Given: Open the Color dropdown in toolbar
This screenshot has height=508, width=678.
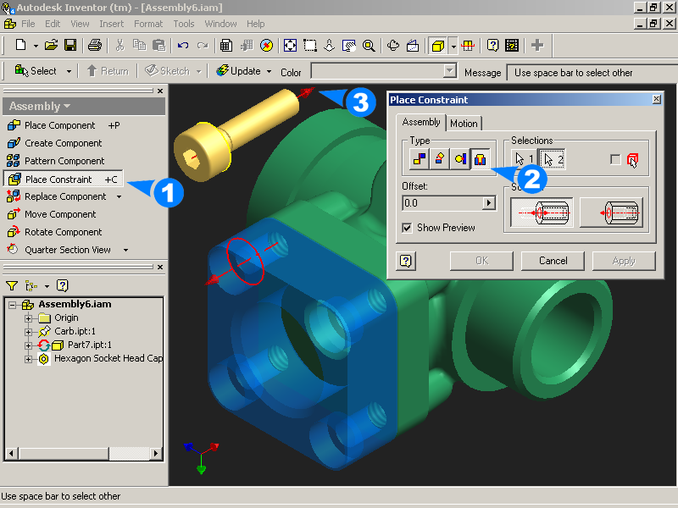Looking at the screenshot, I should click(x=450, y=72).
